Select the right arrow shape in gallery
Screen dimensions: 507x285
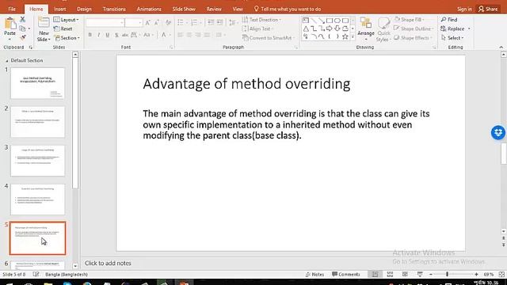click(x=330, y=28)
